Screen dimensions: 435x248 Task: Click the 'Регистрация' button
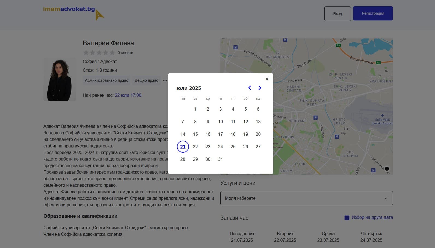(x=373, y=13)
